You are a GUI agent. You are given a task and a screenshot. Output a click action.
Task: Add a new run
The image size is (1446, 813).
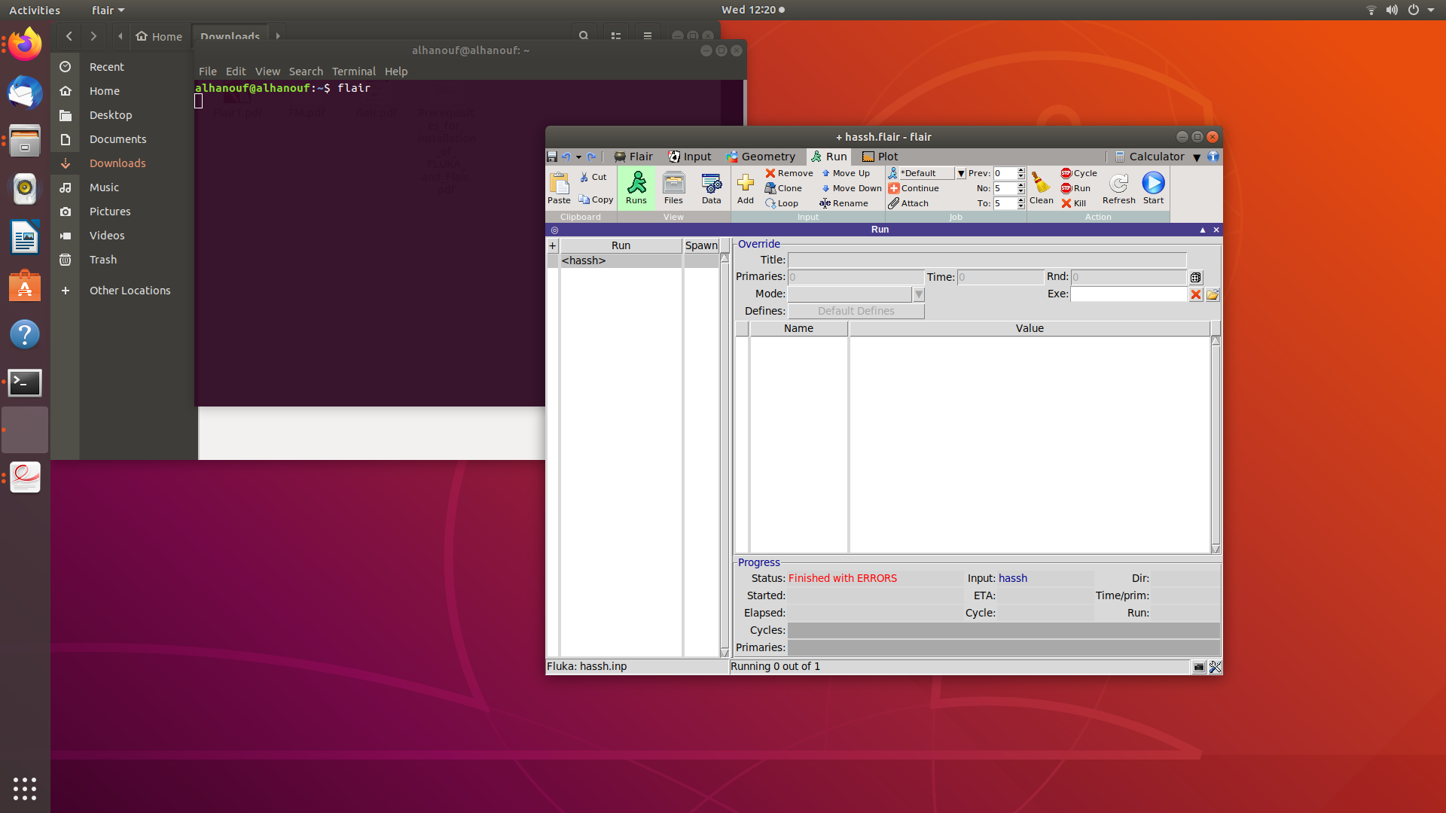click(746, 187)
